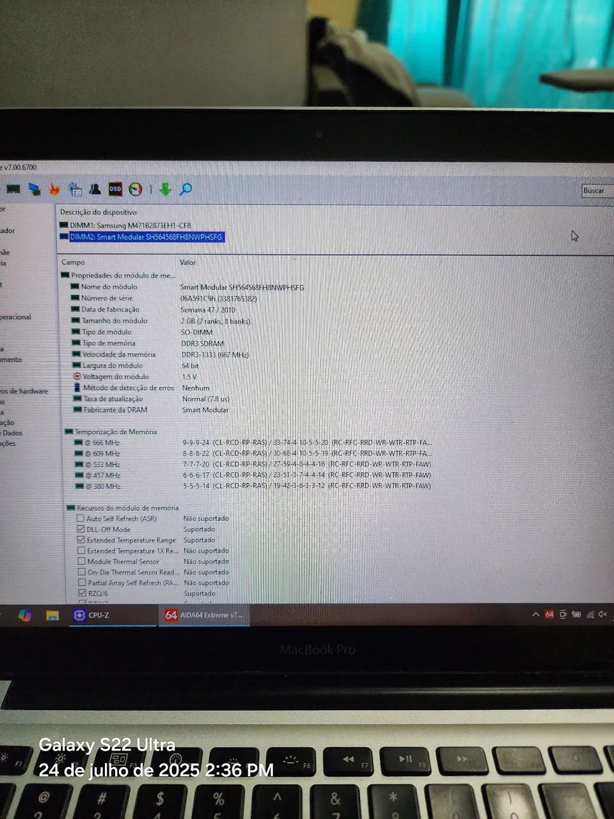Open the gauge benchmark icon in toolbar
The width and height of the screenshot is (614, 819).
pyautogui.click(x=136, y=189)
